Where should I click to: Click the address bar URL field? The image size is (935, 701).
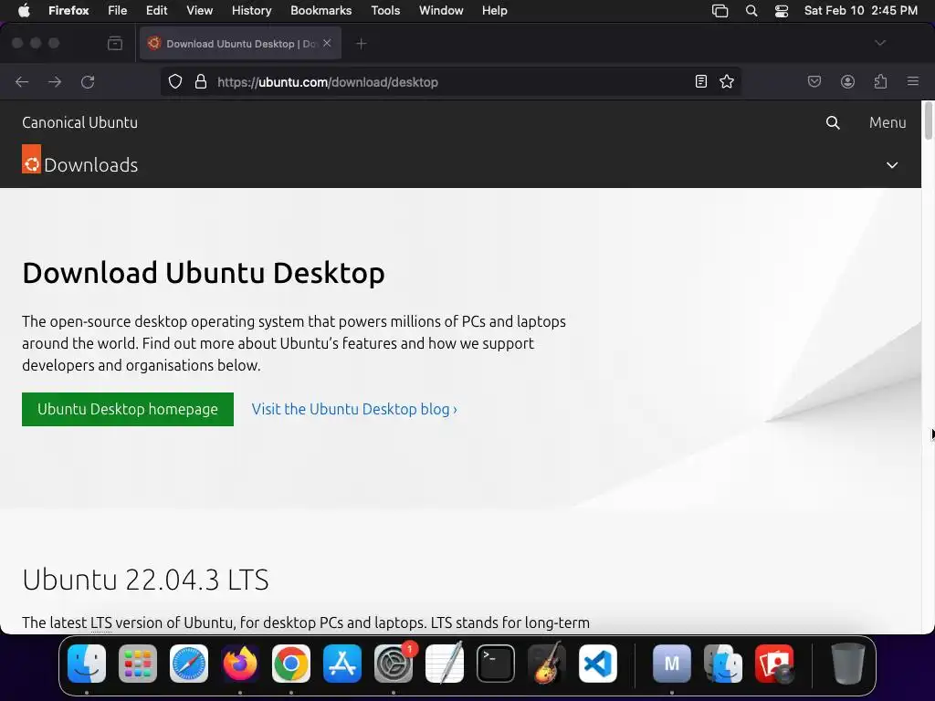point(451,81)
